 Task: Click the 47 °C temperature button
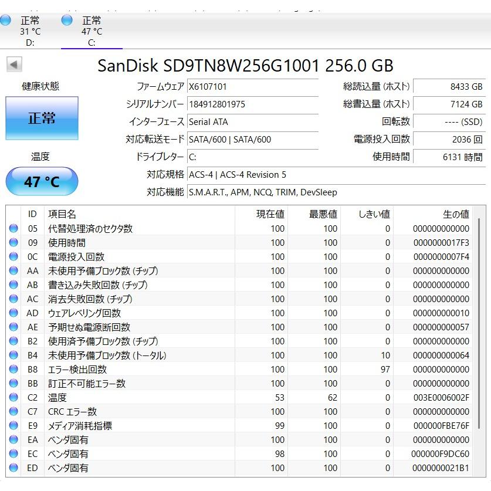click(42, 182)
